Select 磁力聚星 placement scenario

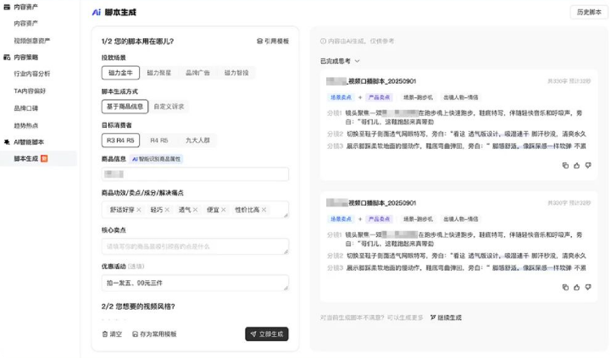(x=159, y=73)
